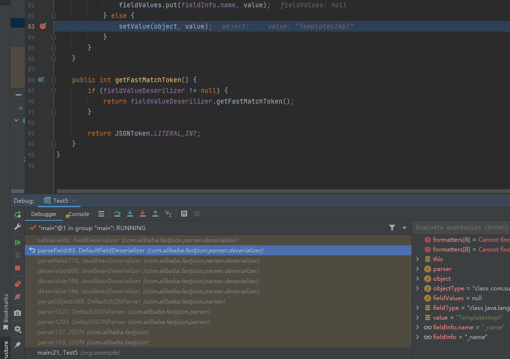Show threads view layout icon

[101, 214]
